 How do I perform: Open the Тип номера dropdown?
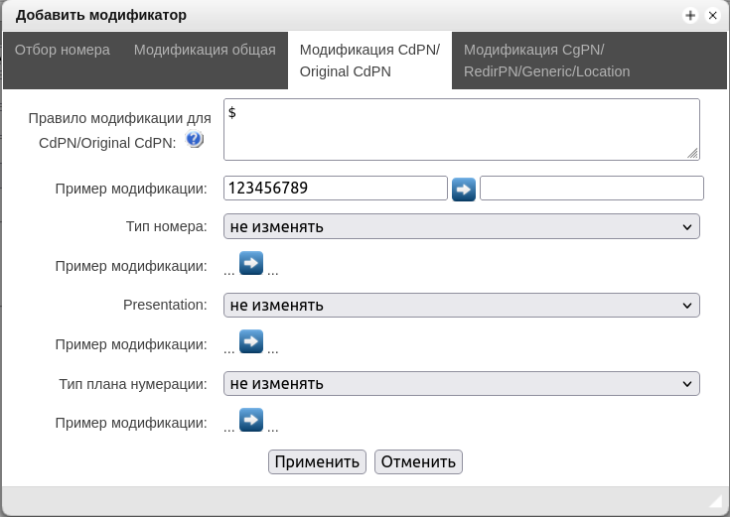461,226
